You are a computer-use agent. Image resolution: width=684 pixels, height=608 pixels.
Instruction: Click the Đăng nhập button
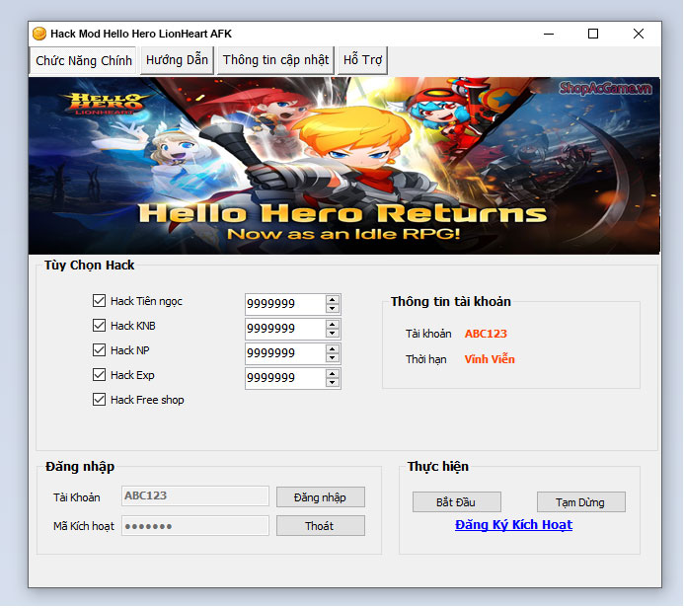click(x=321, y=497)
